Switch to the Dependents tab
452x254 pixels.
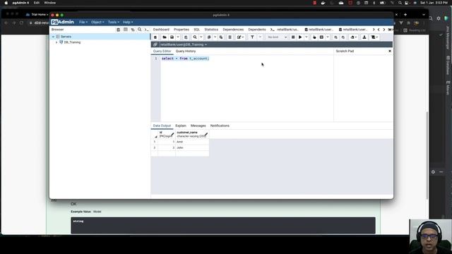(x=257, y=30)
